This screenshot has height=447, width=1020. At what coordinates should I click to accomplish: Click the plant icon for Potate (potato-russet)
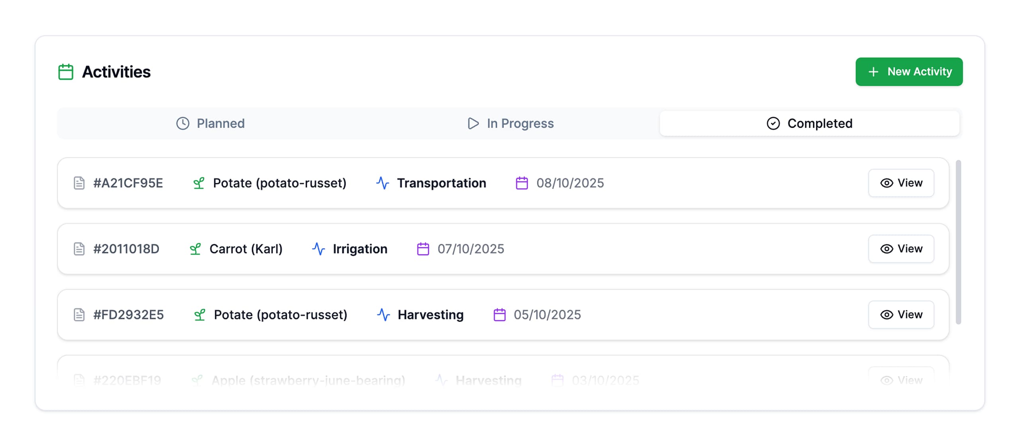pyautogui.click(x=199, y=183)
